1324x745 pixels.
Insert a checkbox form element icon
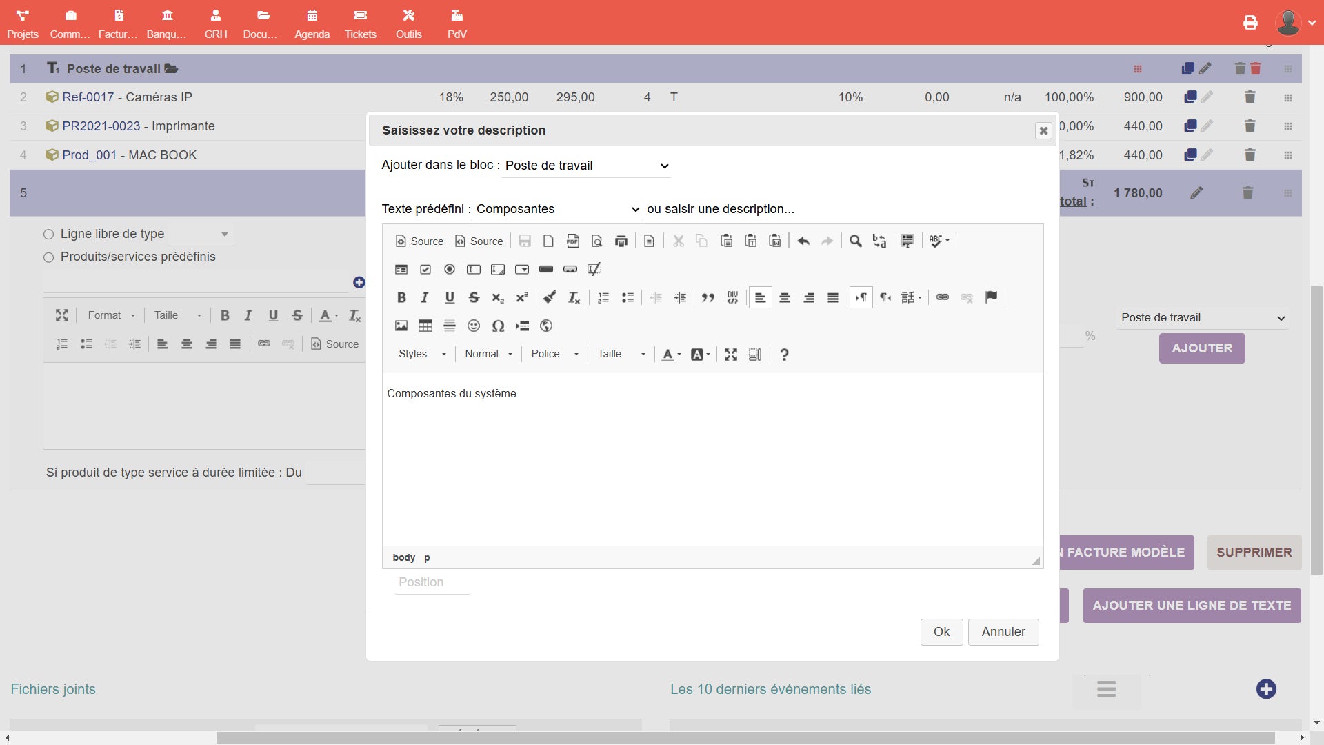point(425,269)
